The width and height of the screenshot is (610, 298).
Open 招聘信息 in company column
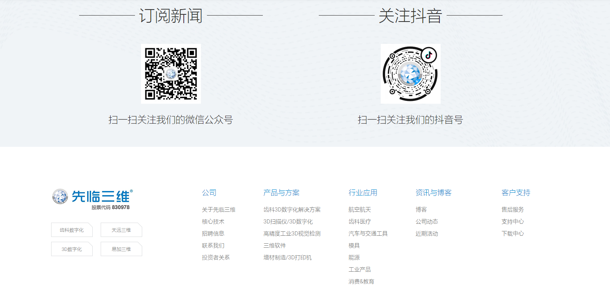[x=213, y=233]
